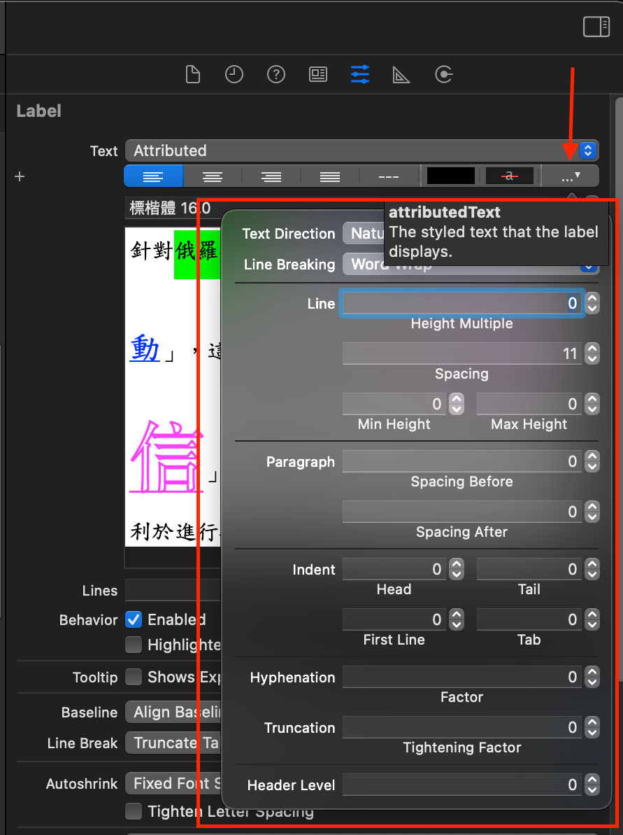623x835 pixels.
Task: Toggle strikethrough on the label text
Action: [510, 176]
